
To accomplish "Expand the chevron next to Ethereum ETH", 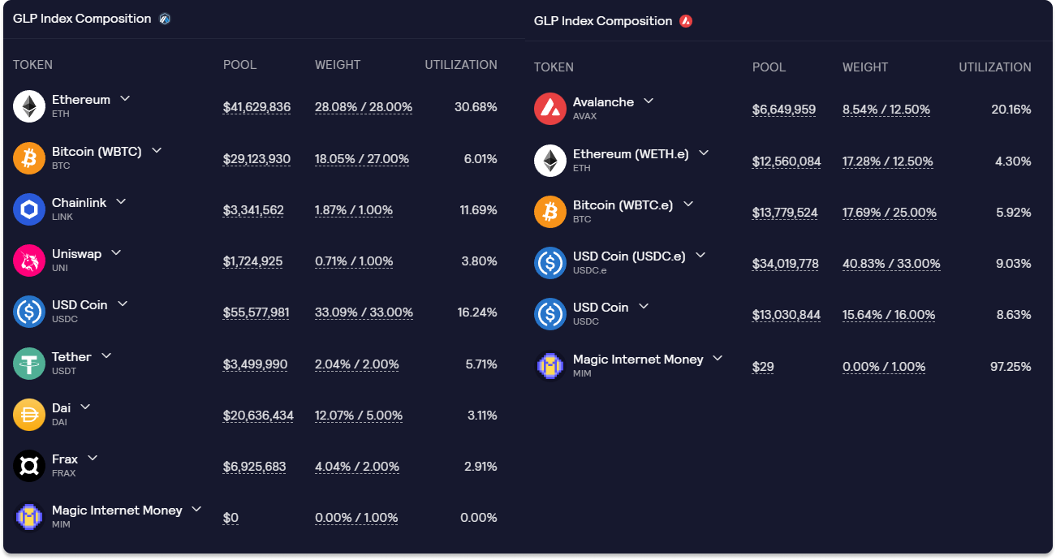I will [125, 98].
